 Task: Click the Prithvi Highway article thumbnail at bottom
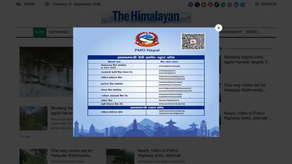click(120, 156)
